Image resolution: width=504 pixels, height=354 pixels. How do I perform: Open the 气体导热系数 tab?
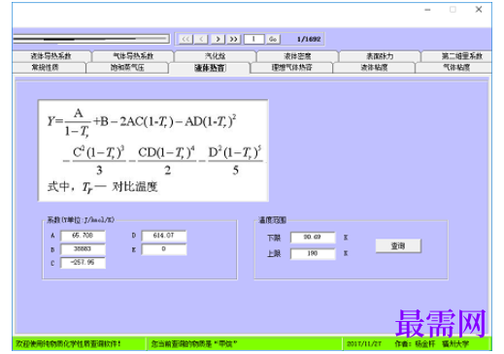pyautogui.click(x=133, y=56)
